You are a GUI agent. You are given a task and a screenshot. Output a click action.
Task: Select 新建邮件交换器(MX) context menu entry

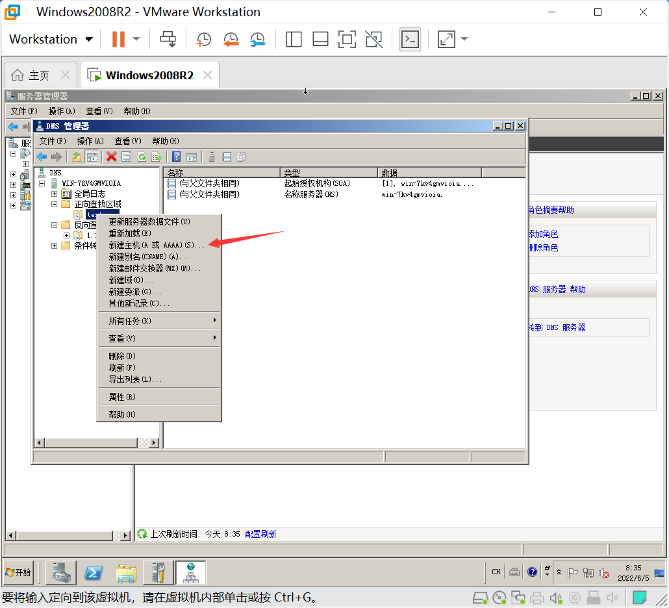point(159,268)
